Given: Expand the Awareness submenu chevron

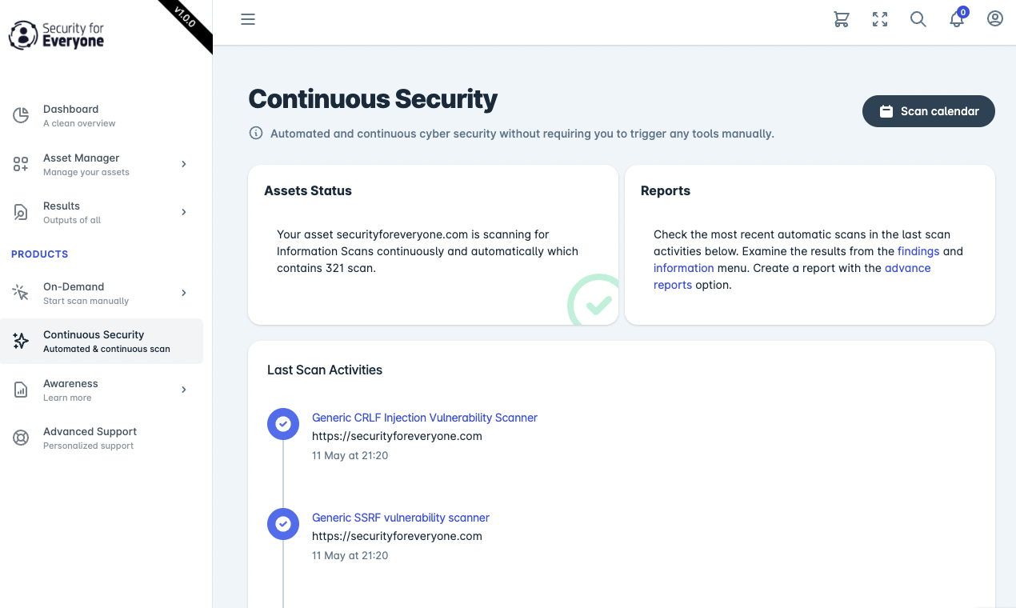Looking at the screenshot, I should [184, 390].
